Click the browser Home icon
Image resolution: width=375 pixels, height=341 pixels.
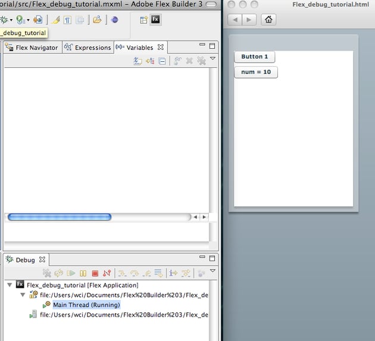click(x=268, y=20)
